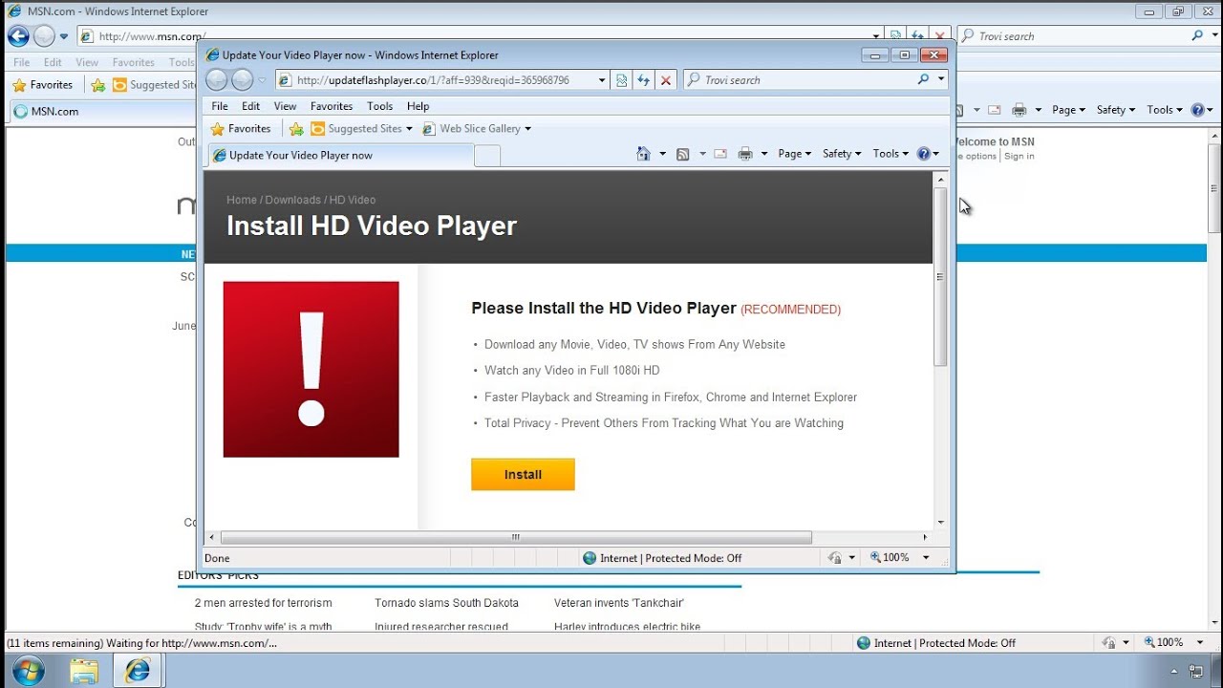Open Help menu in popup window
This screenshot has height=688, width=1223.
[x=418, y=106]
